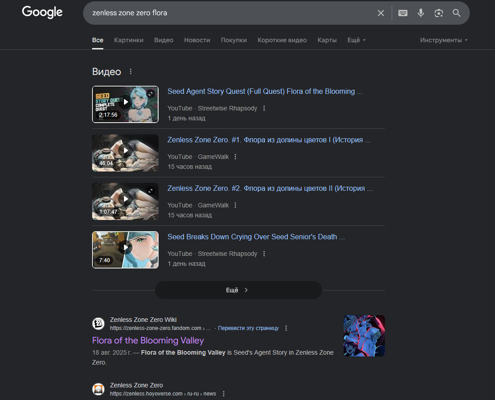Clear the search query with X icon

pos(381,13)
